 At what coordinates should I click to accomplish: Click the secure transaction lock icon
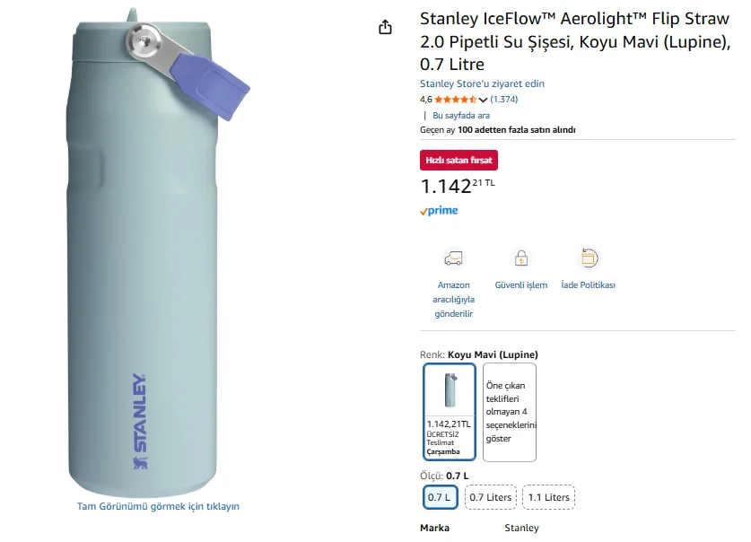pos(520,258)
